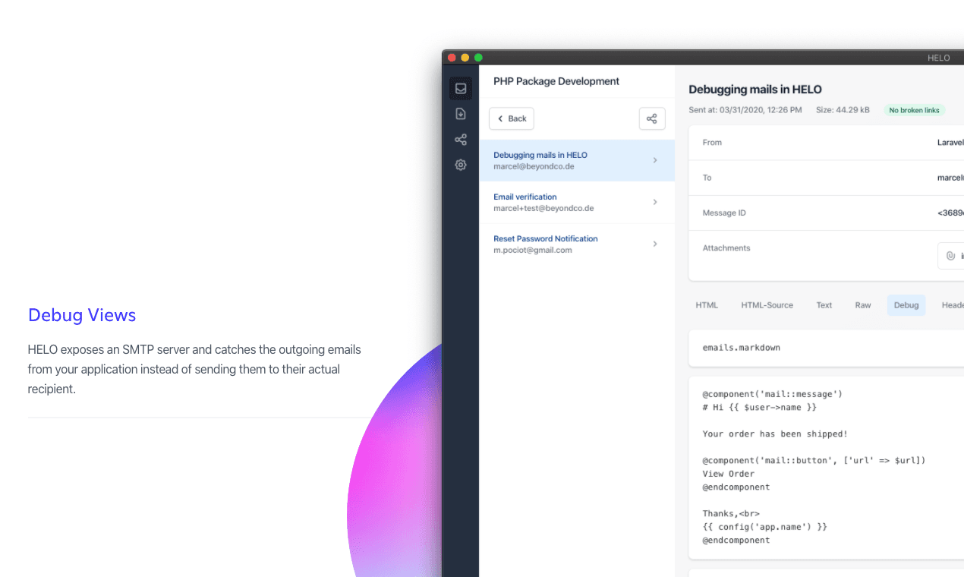Viewport: 964px width, 577px height.
Task: Click the Debug Views heading
Action: 82,315
